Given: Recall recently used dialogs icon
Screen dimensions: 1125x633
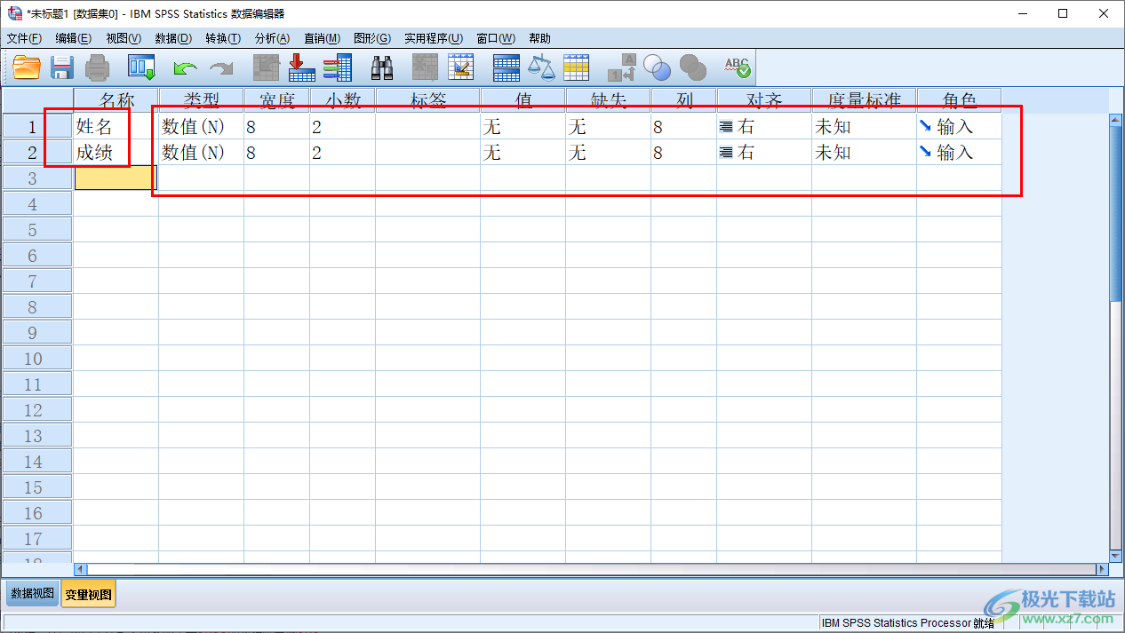Looking at the screenshot, I should point(141,67).
